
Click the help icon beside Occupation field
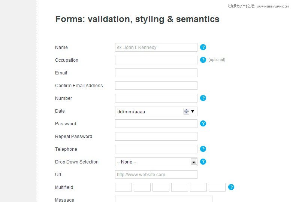coord(203,60)
